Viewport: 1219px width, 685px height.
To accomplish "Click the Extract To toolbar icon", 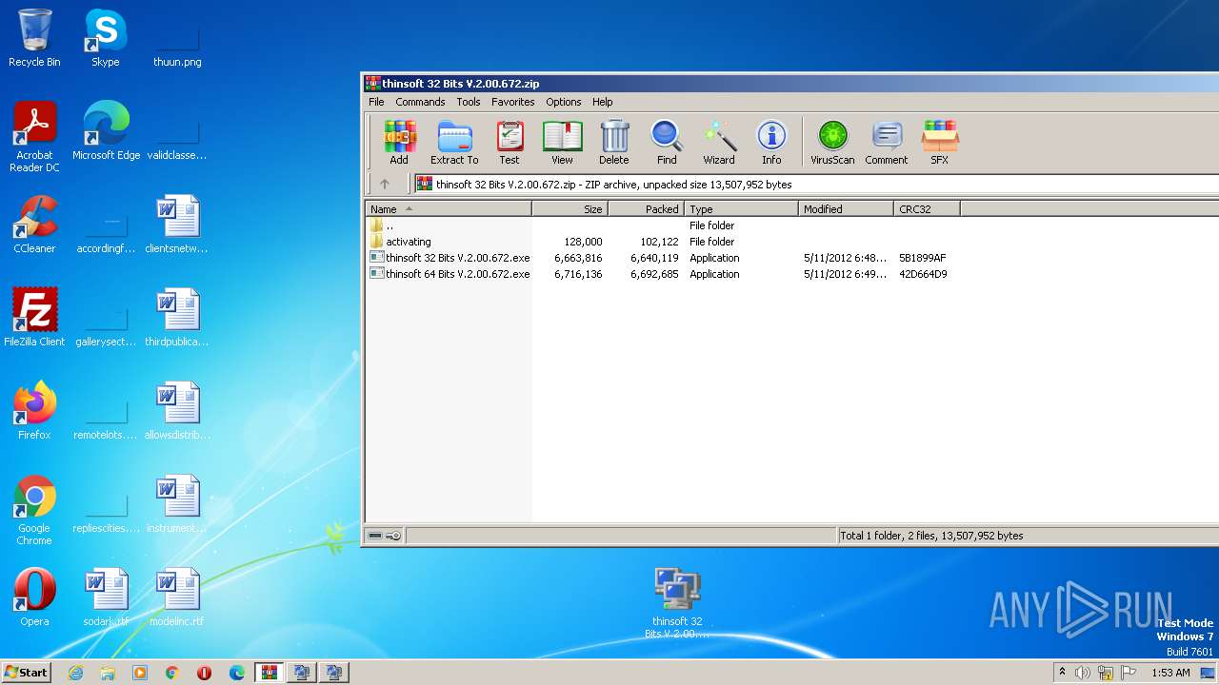I will (454, 143).
